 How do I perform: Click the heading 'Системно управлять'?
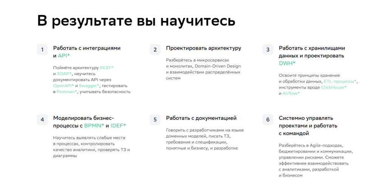pos(306,118)
